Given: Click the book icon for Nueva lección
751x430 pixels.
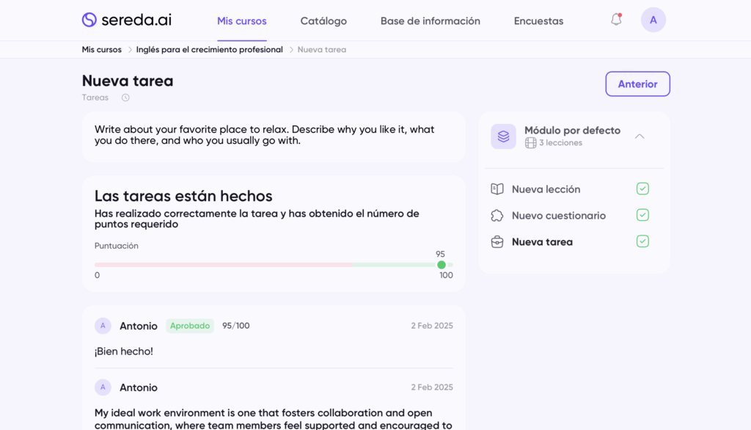Looking at the screenshot, I should (497, 189).
